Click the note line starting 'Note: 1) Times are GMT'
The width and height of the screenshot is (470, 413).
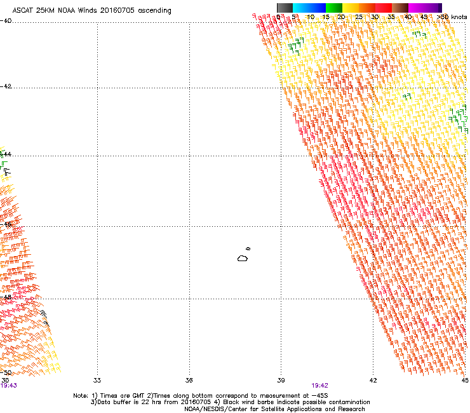tap(201, 396)
